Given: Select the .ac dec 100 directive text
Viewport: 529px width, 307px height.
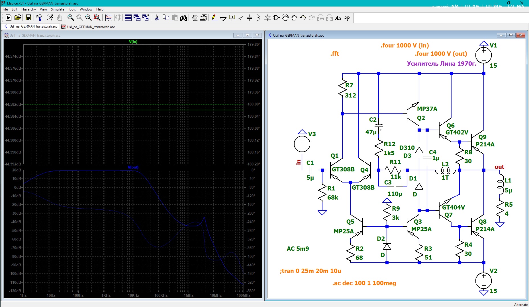Looking at the screenshot, I should 364,283.
